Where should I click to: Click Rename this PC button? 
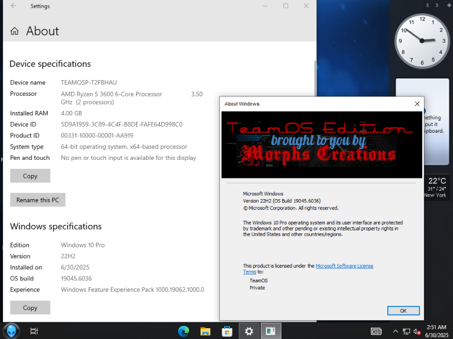[37, 200]
